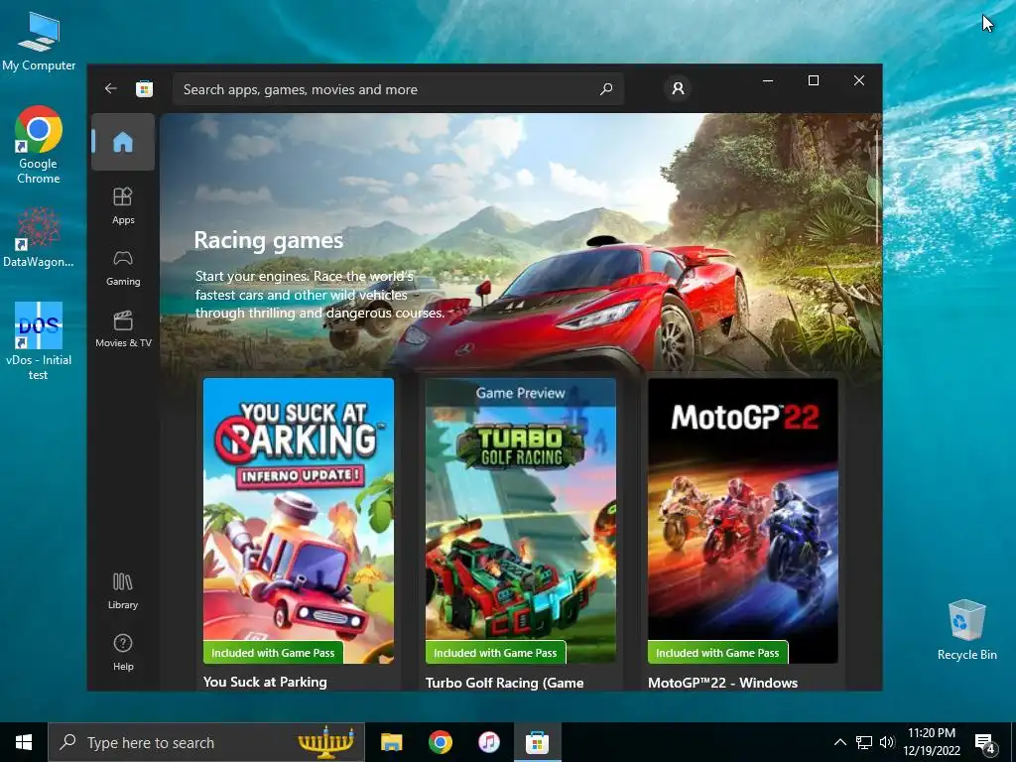Click the volume speaker tray icon
Screen dimensions: 1016x762
[887, 742]
